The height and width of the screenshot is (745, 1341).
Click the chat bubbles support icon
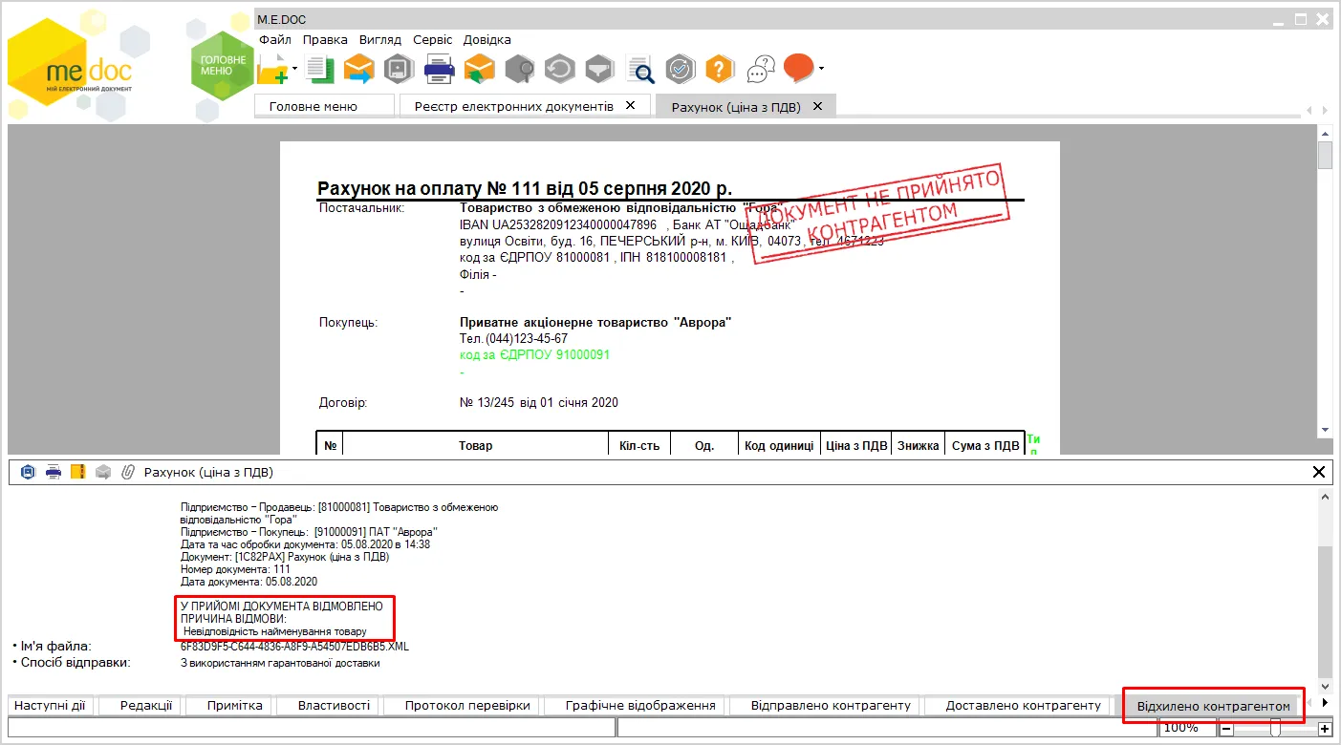point(760,69)
